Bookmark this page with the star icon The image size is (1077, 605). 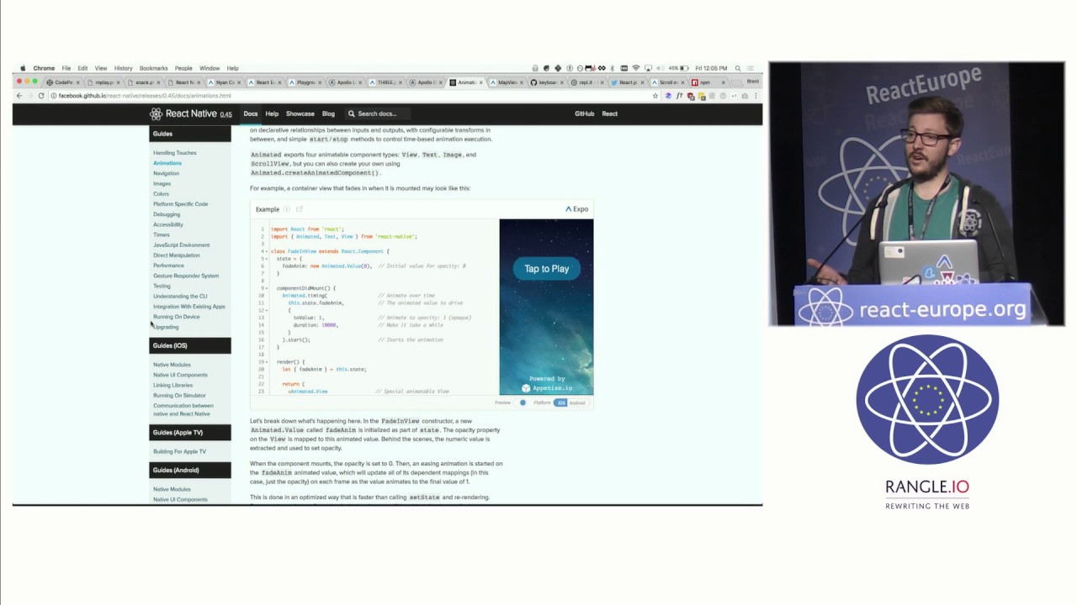coord(655,96)
